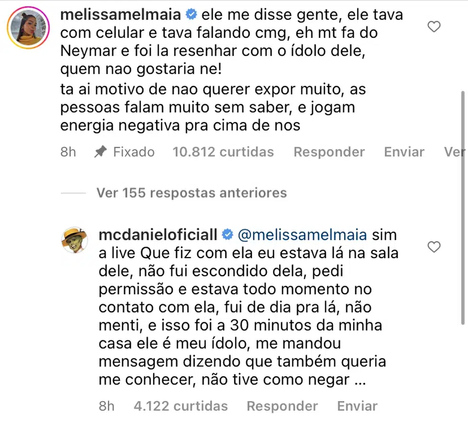Tap the heart on mcdanieloficiall's reply
468x431 pixels.
coord(434,247)
